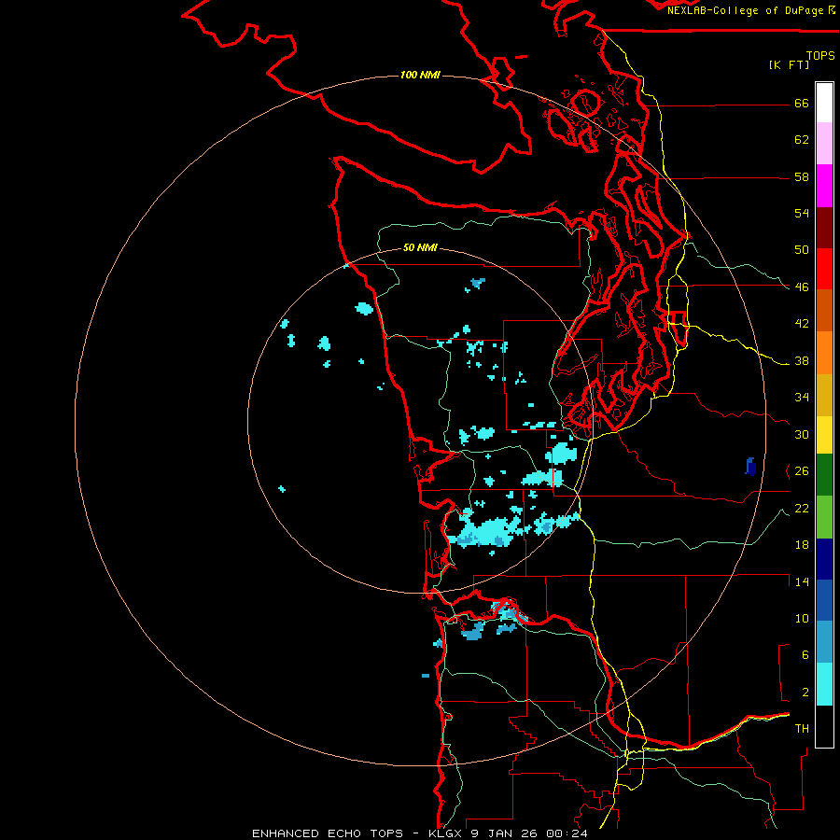Image resolution: width=840 pixels, height=840 pixels.
Task: Click the ENHANCED ECHO TOPS caption
Action: (x=328, y=833)
